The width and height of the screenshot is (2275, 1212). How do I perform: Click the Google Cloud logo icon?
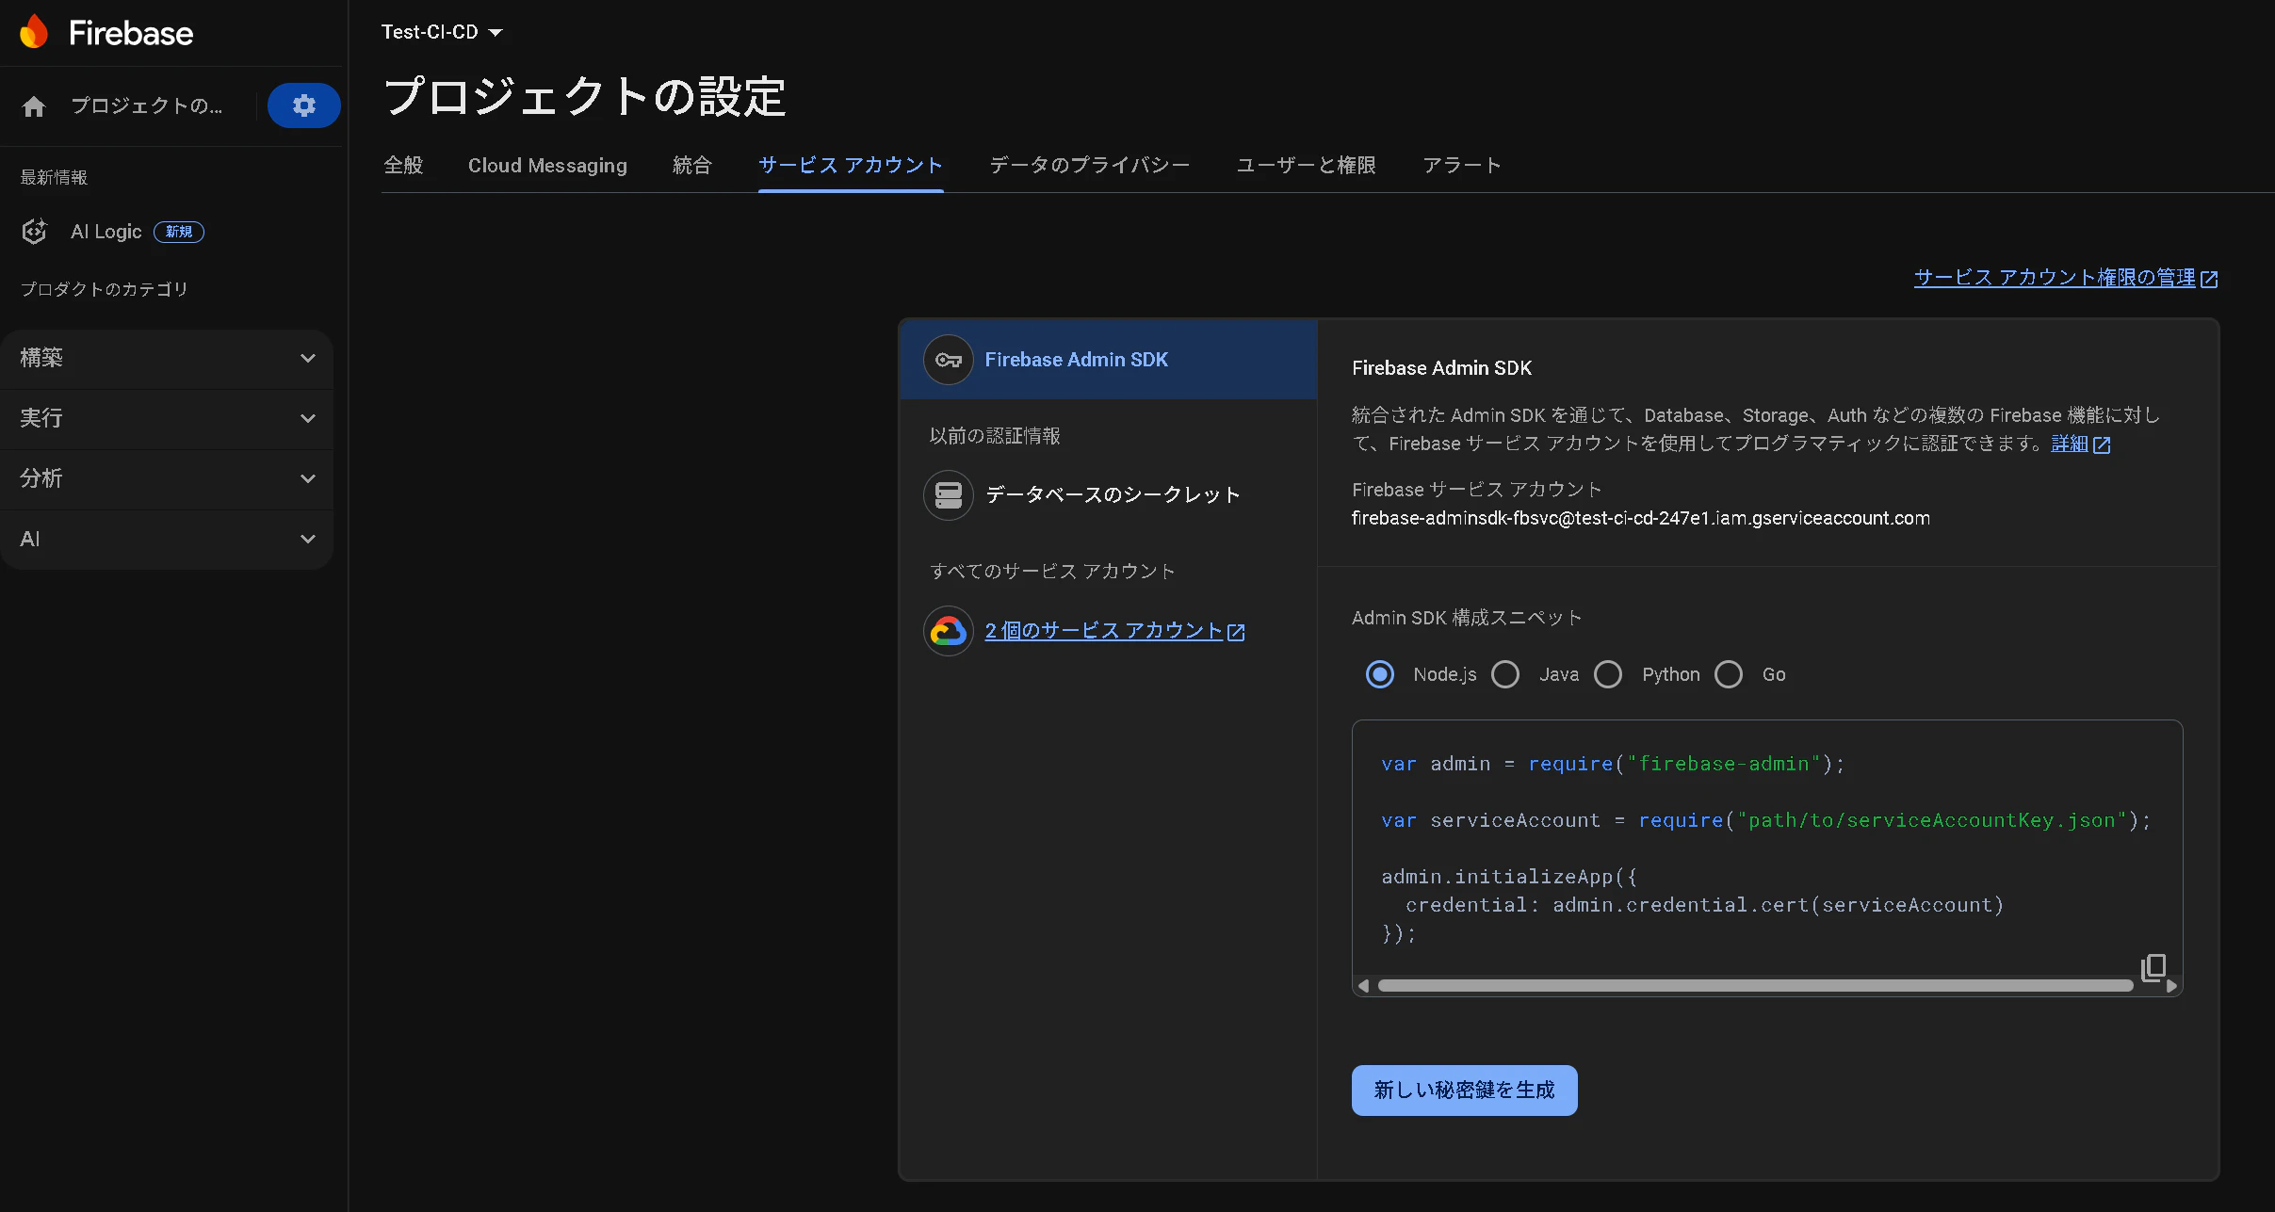949,631
